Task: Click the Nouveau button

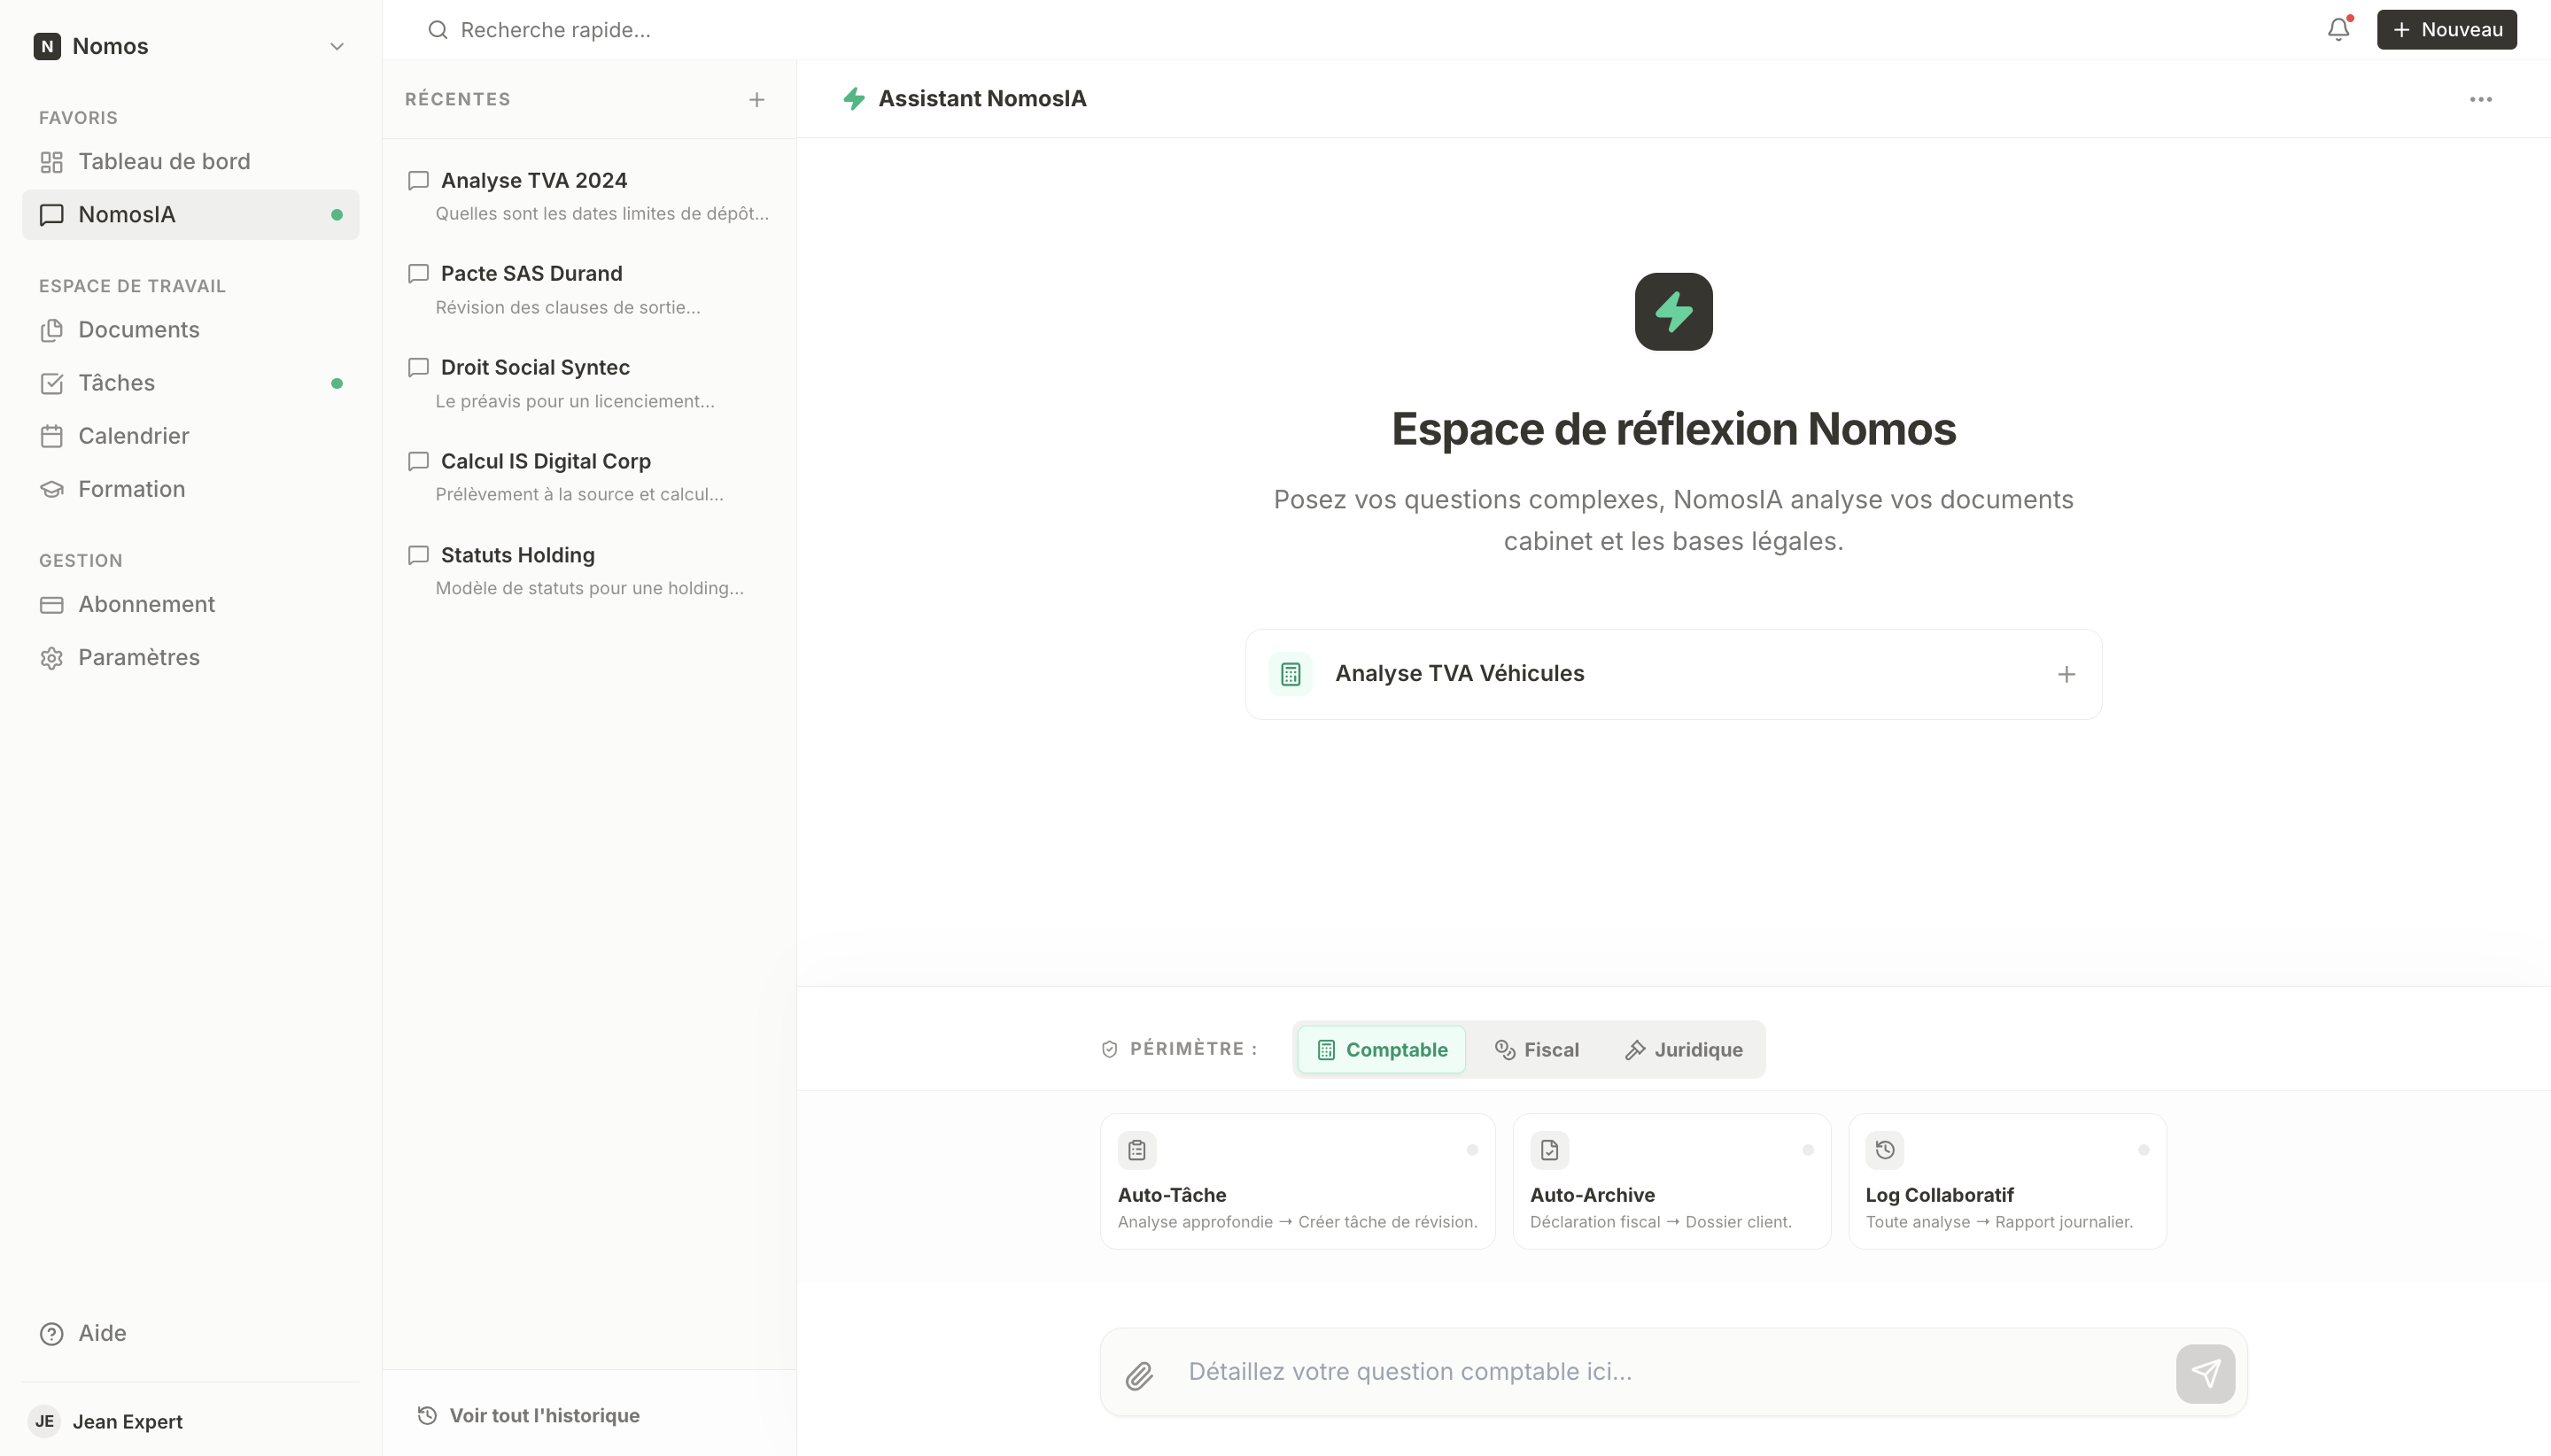Action: [x=2446, y=30]
